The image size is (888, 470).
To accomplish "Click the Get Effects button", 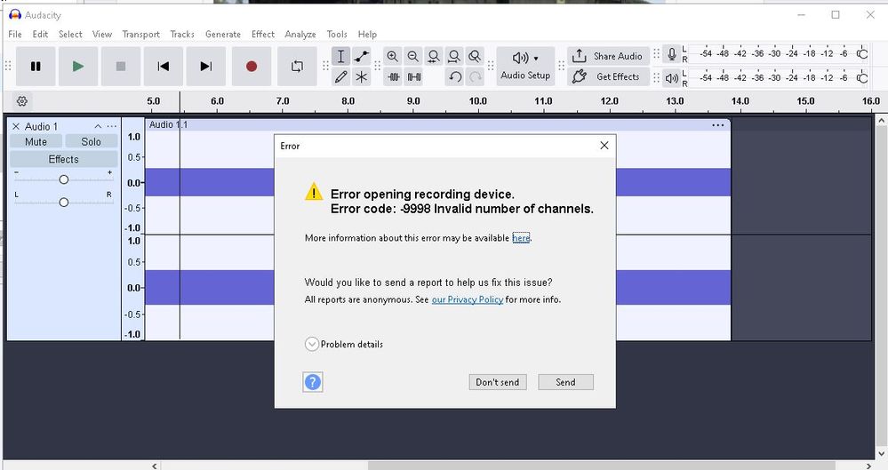I will tap(608, 76).
